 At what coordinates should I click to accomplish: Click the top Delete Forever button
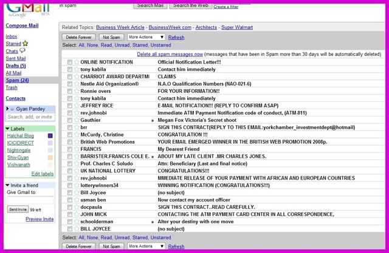point(78,37)
